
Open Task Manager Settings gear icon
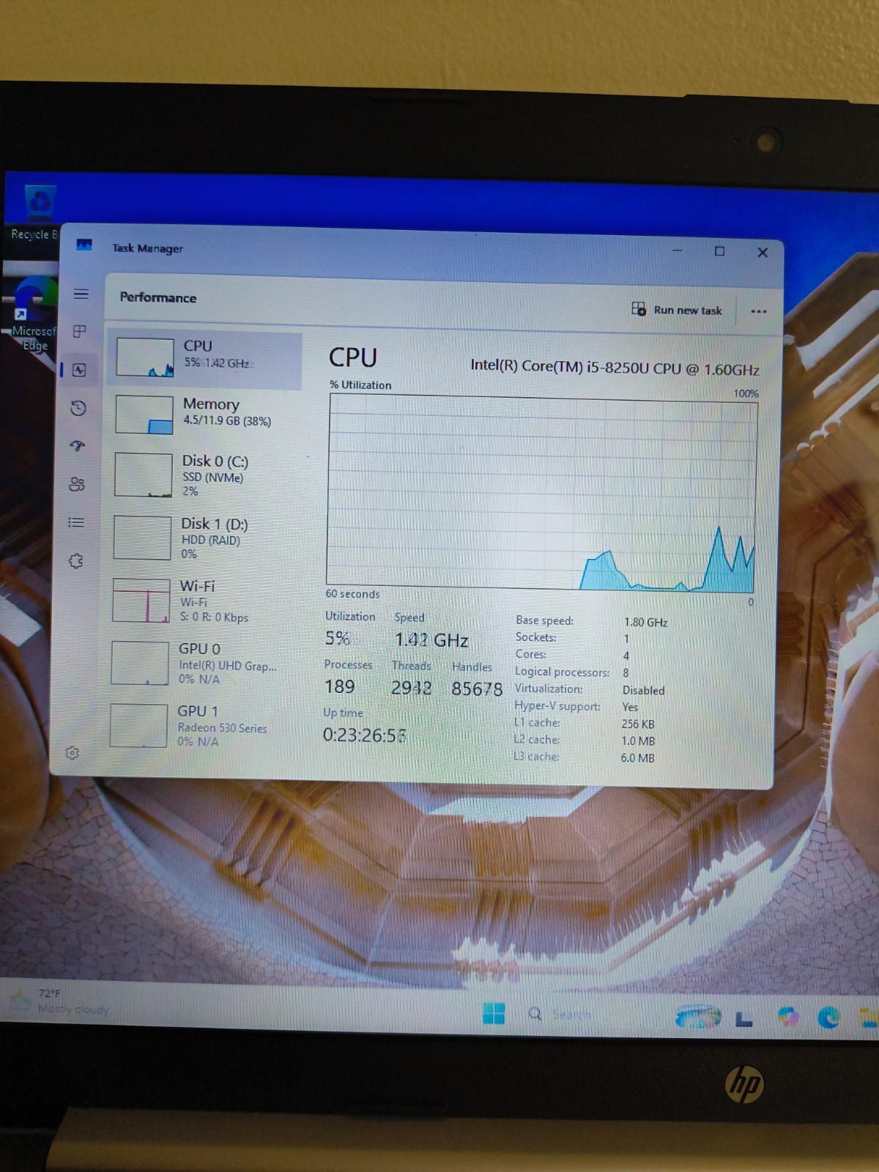coord(72,752)
